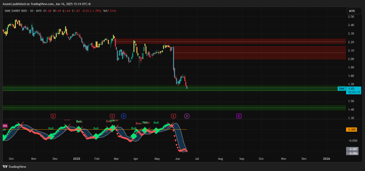Screen dimensions: 365x171
Task: Click the -0.050 indicator scale label
Action: pyautogui.click(x=352, y=140)
